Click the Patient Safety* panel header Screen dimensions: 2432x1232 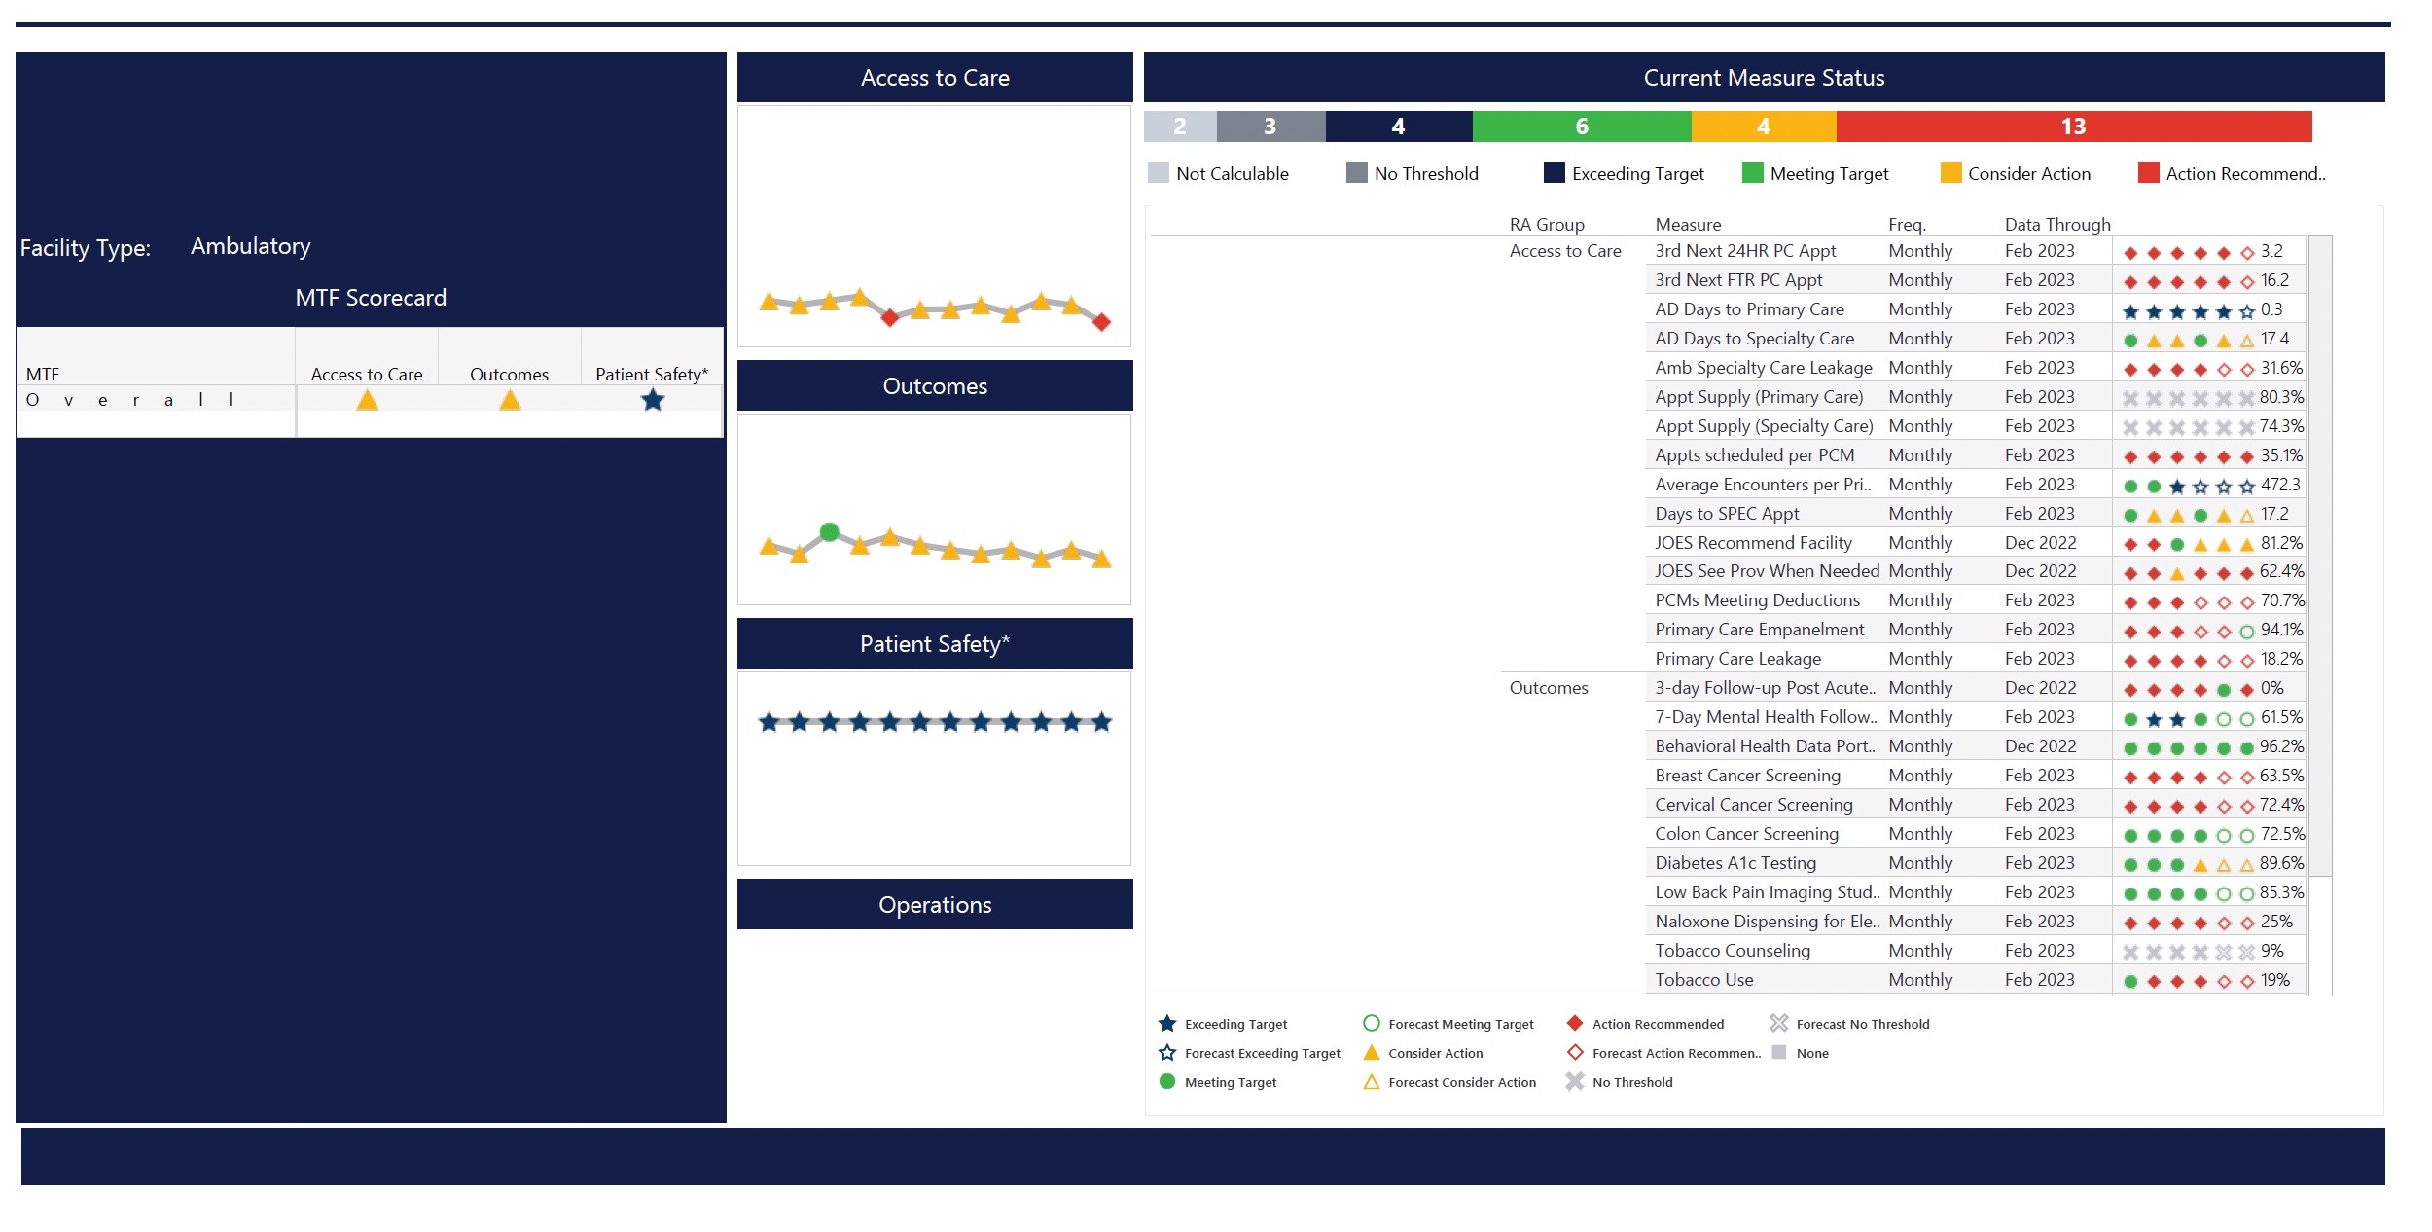(x=935, y=644)
